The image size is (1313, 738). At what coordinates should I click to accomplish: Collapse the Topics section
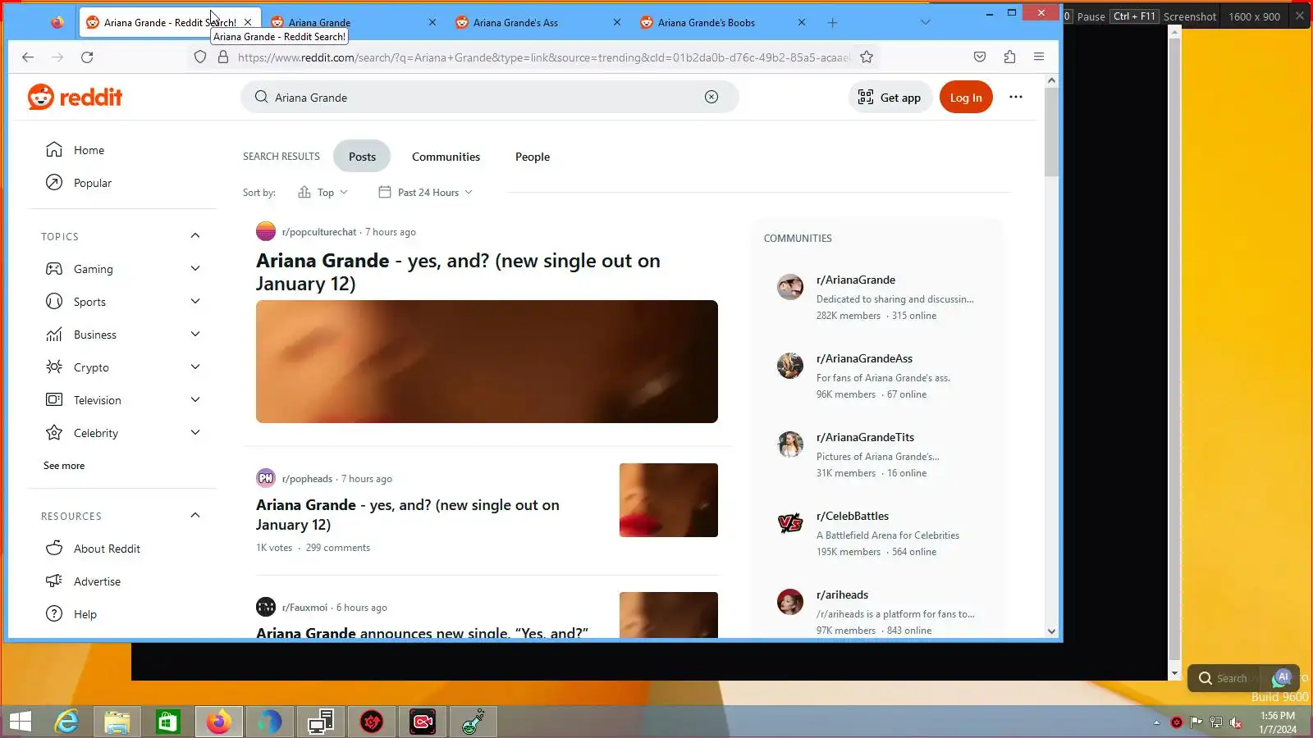coord(195,236)
